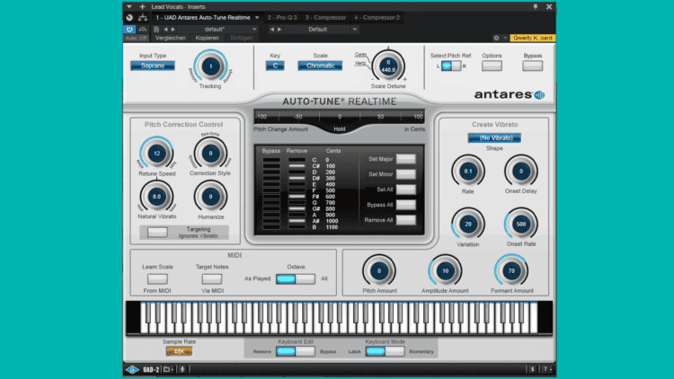Click the Variation knob

click(x=468, y=224)
